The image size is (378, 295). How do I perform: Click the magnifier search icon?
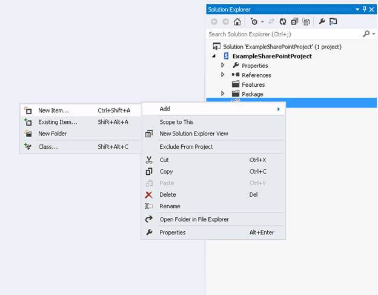click(x=366, y=34)
